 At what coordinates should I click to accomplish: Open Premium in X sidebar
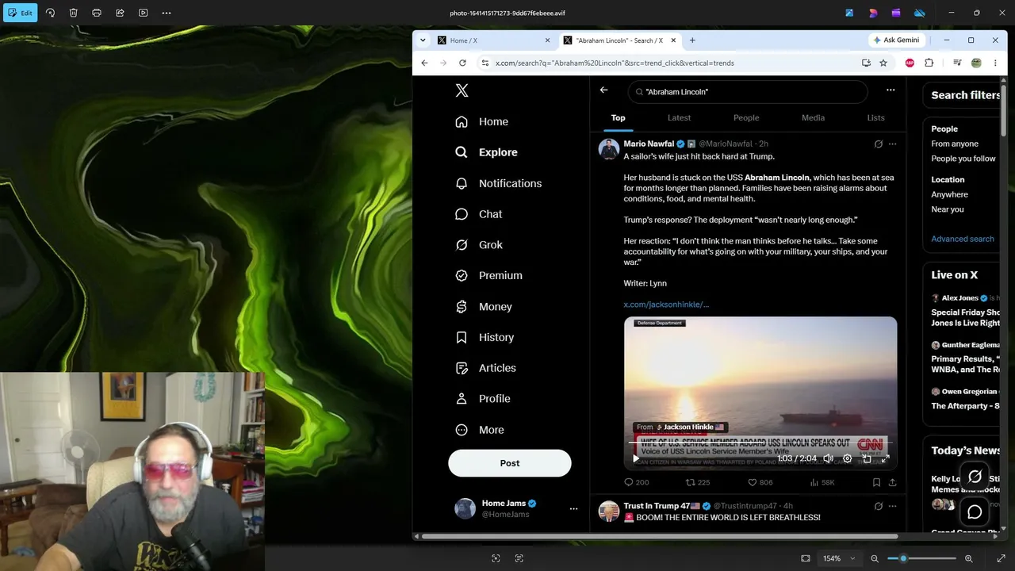pyautogui.click(x=489, y=275)
